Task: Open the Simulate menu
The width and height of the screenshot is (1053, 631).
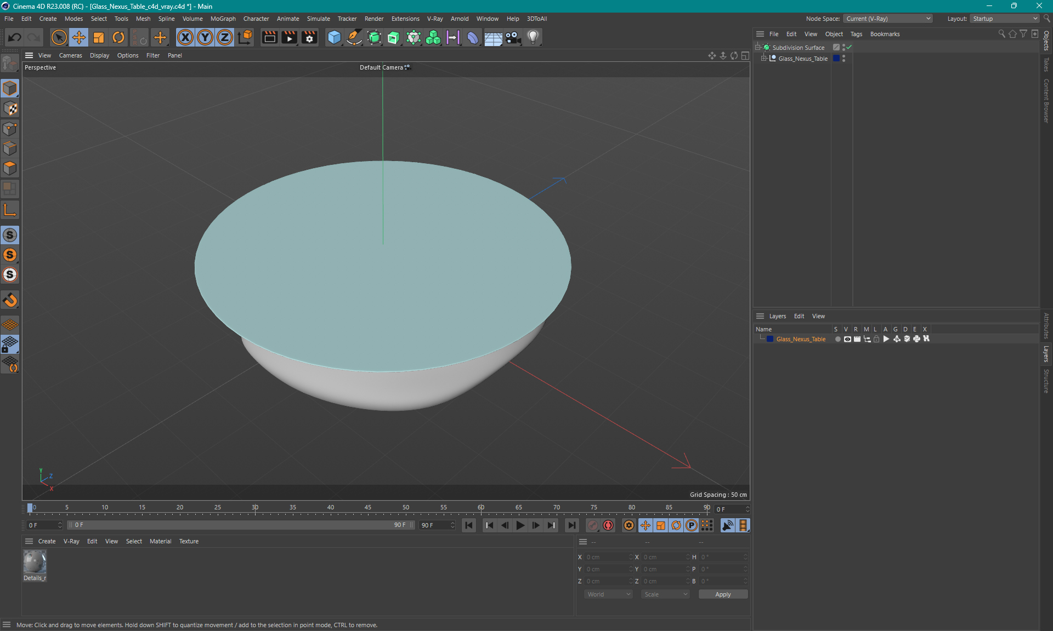Action: (318, 19)
